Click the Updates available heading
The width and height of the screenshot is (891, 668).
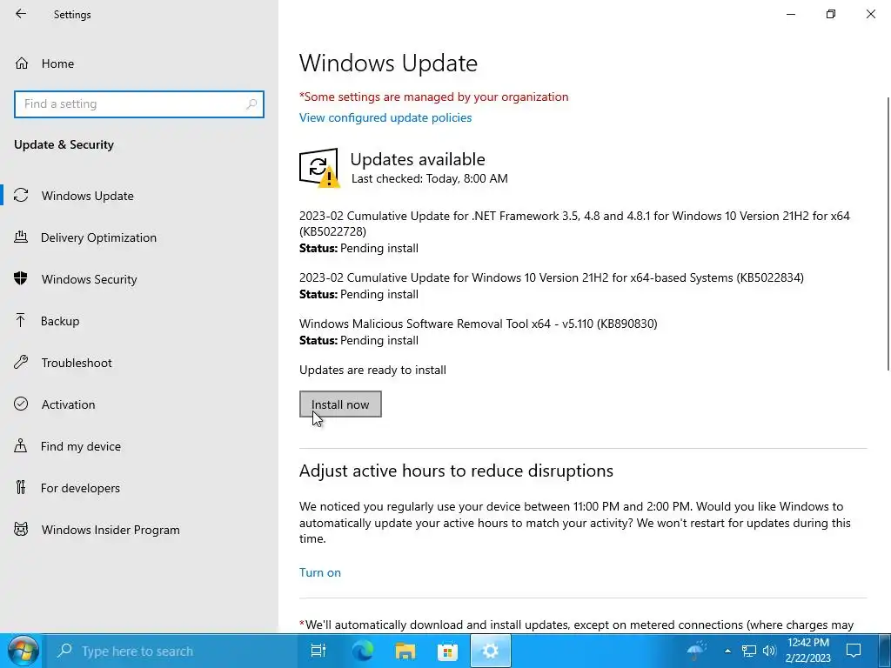tap(418, 159)
